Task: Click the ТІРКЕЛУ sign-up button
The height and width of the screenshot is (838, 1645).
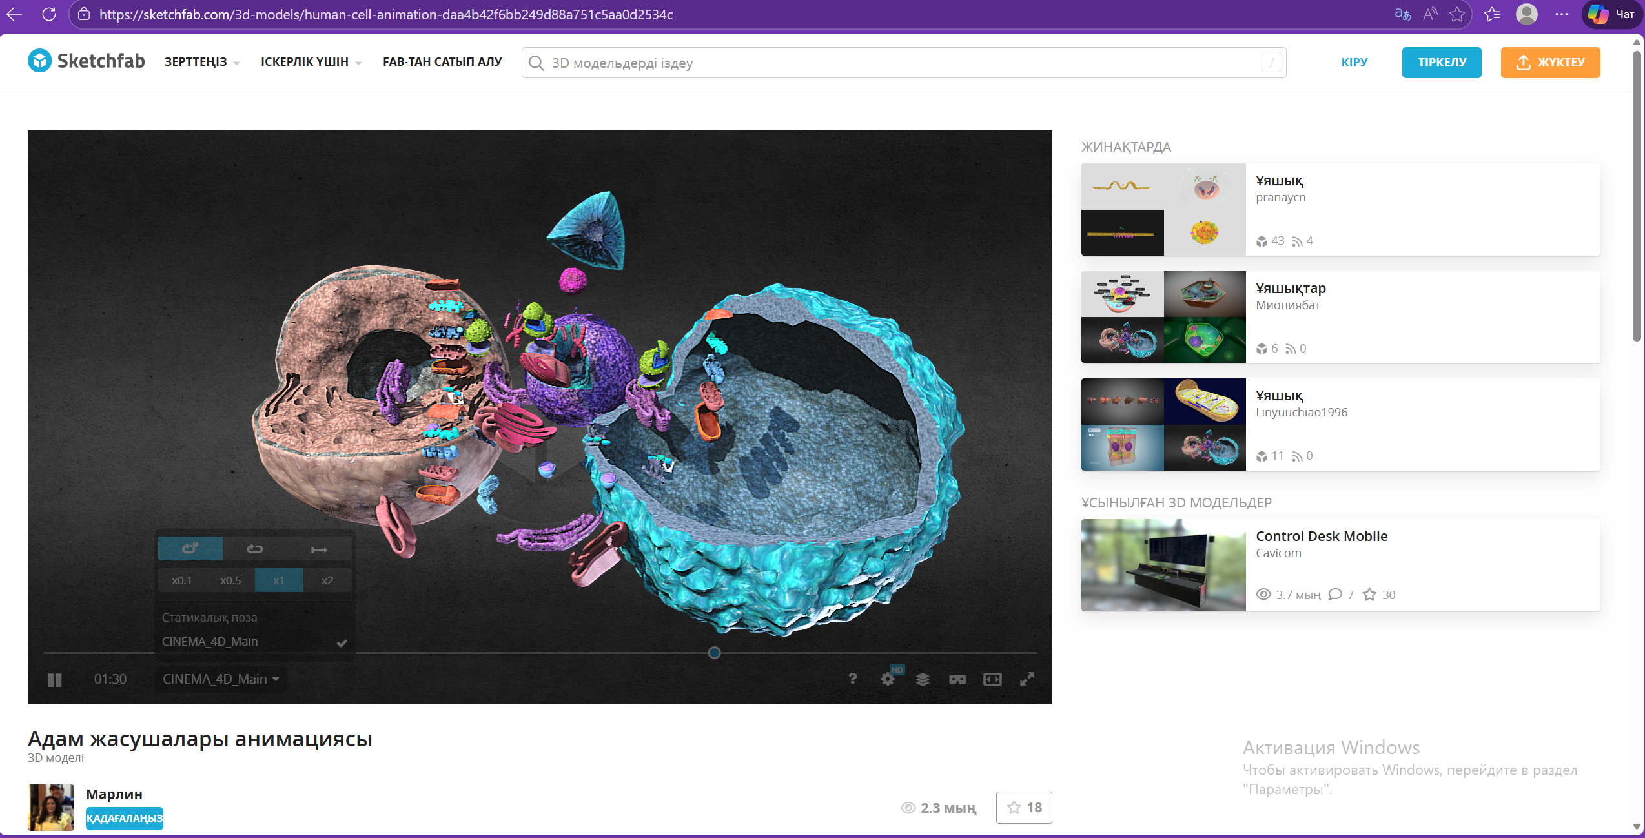Action: (x=1441, y=63)
